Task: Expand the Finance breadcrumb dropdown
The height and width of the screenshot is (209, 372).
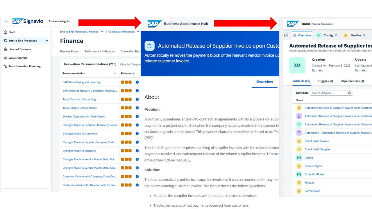Action: 102,31
